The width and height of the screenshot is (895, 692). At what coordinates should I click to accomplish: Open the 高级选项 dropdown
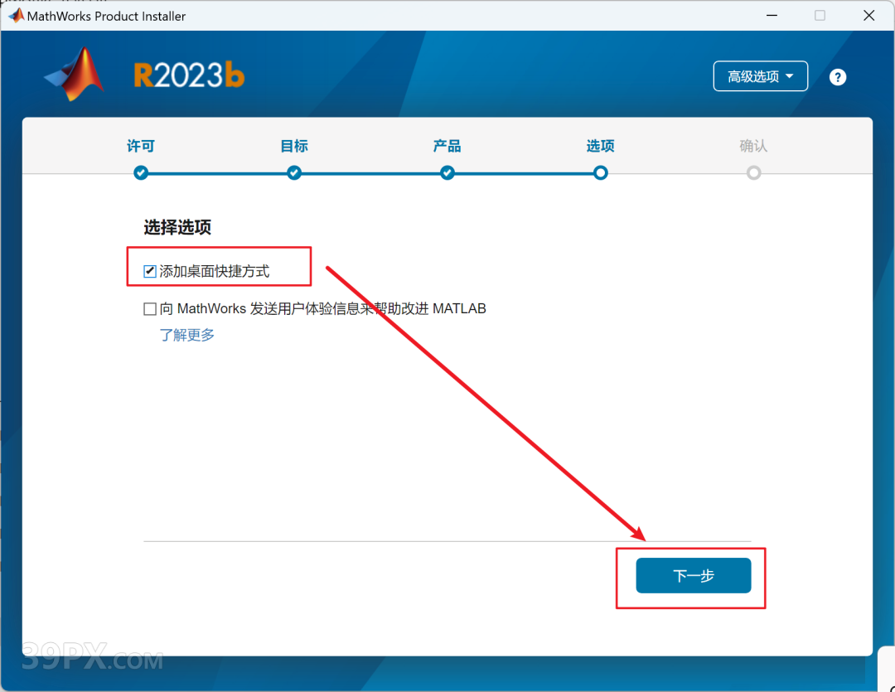click(x=760, y=76)
